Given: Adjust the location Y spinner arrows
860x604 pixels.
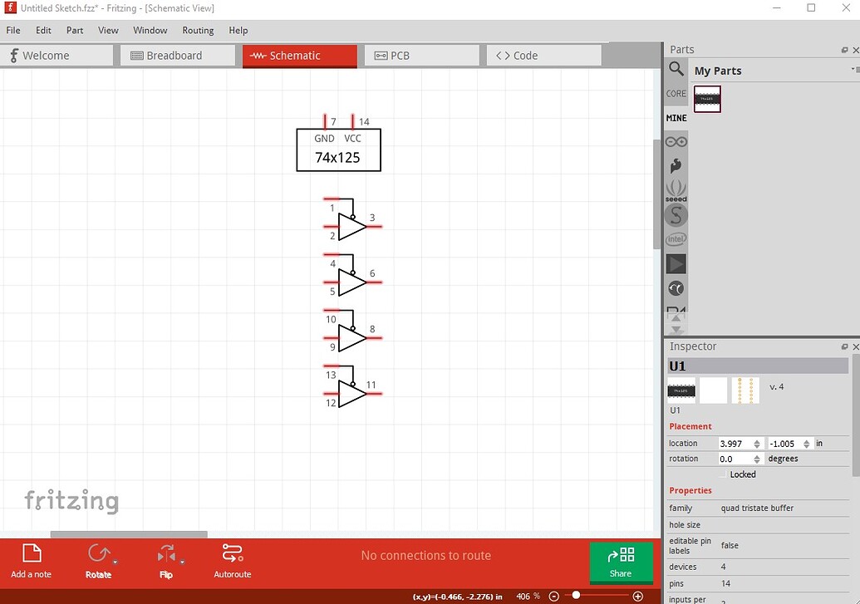Looking at the screenshot, I should coord(806,444).
